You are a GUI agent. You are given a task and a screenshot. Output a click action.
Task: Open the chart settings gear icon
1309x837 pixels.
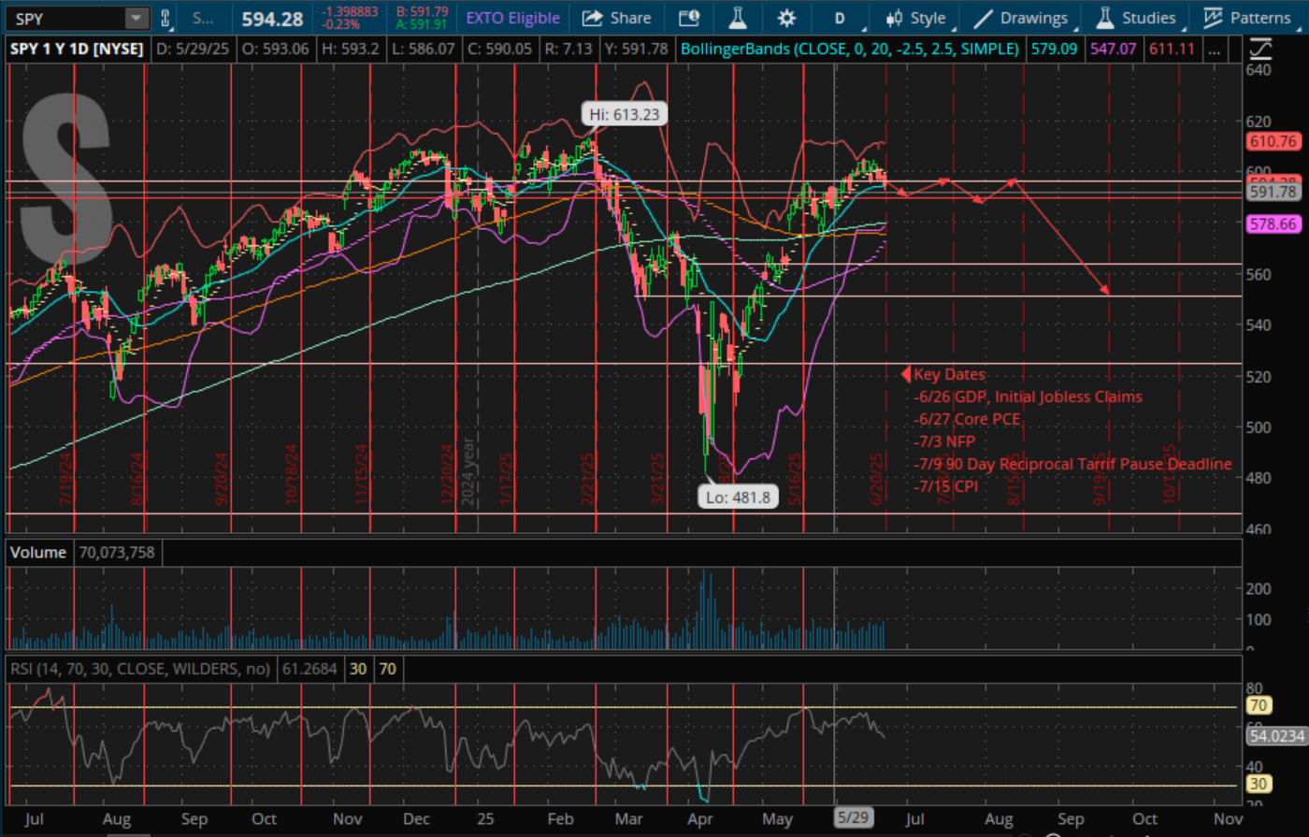click(786, 17)
